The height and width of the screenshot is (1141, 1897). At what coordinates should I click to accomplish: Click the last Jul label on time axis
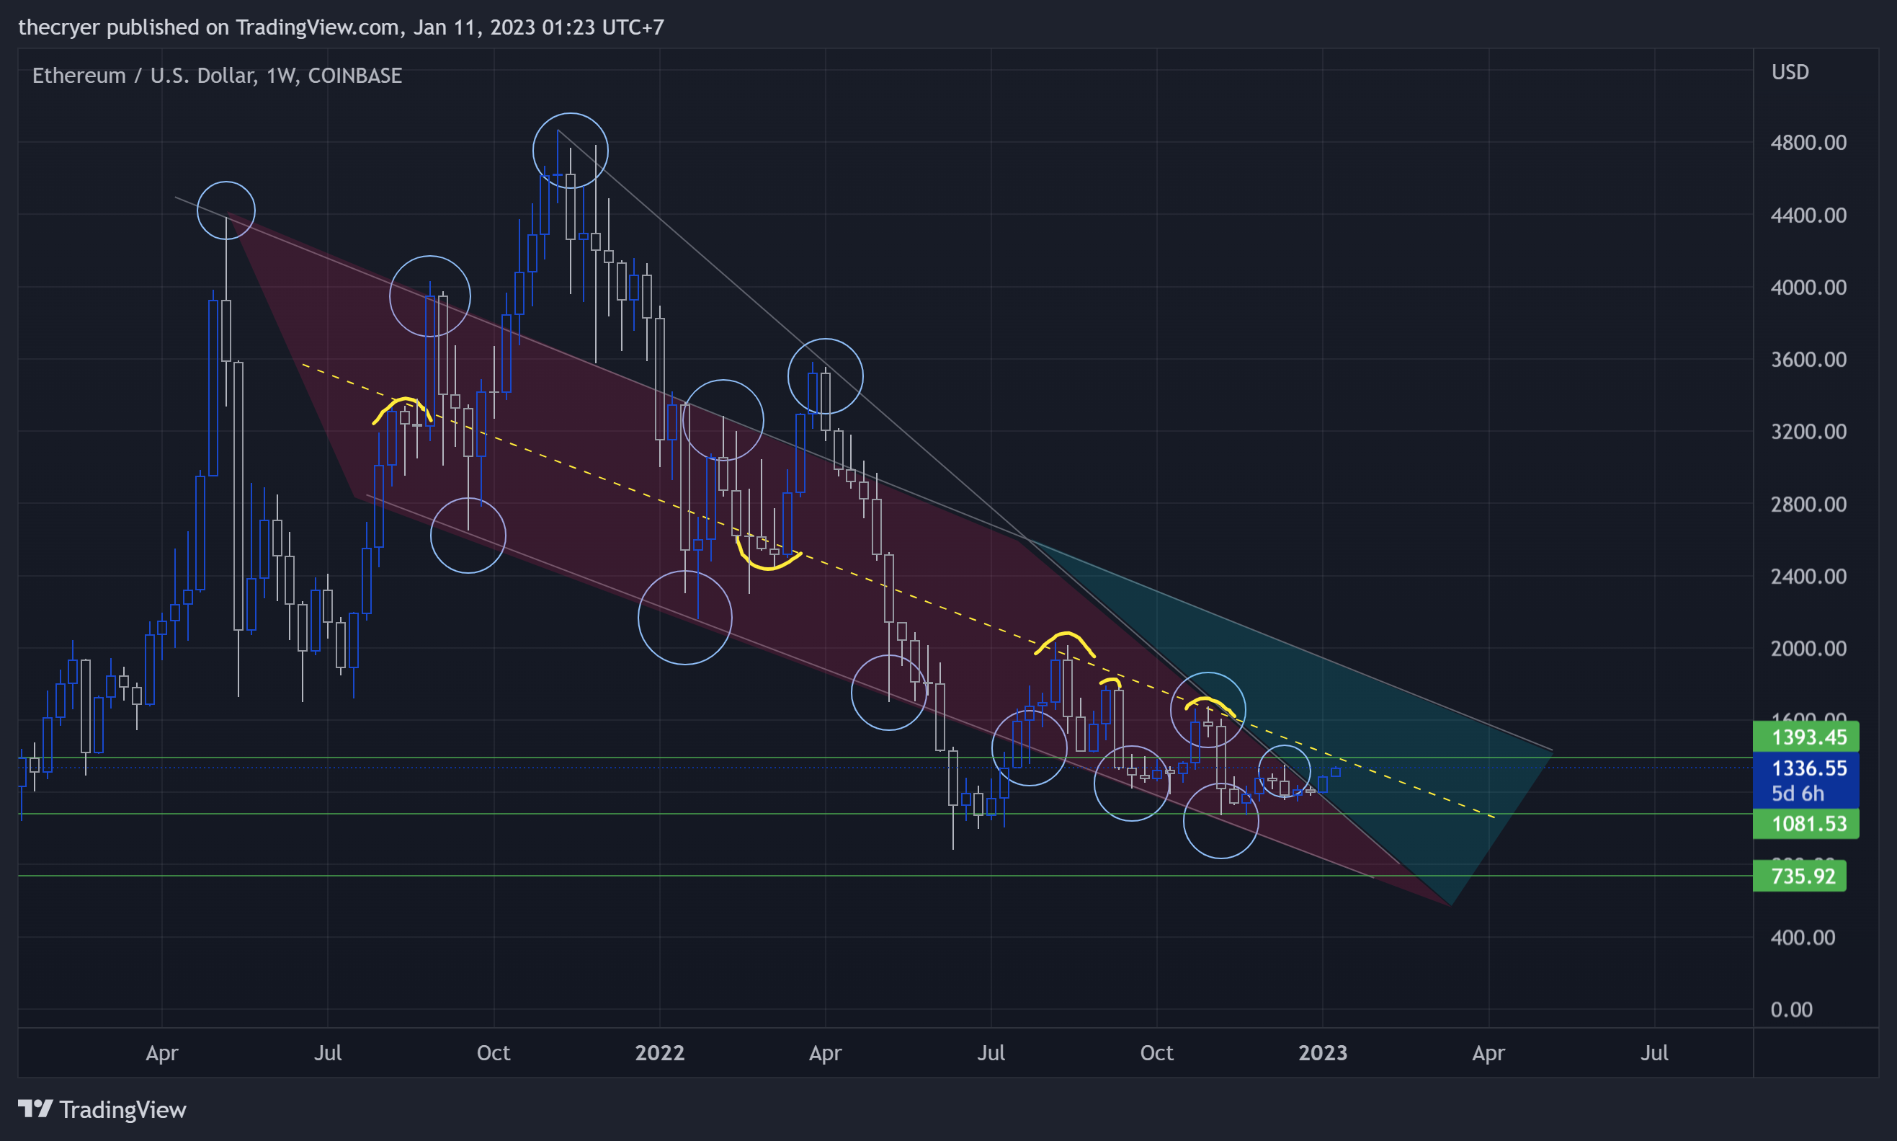(x=1654, y=1052)
